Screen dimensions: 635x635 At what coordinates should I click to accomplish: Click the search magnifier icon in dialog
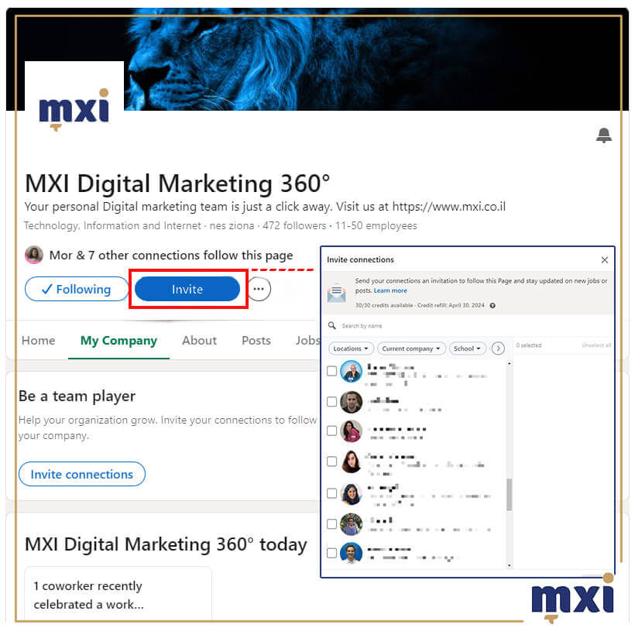point(331,325)
